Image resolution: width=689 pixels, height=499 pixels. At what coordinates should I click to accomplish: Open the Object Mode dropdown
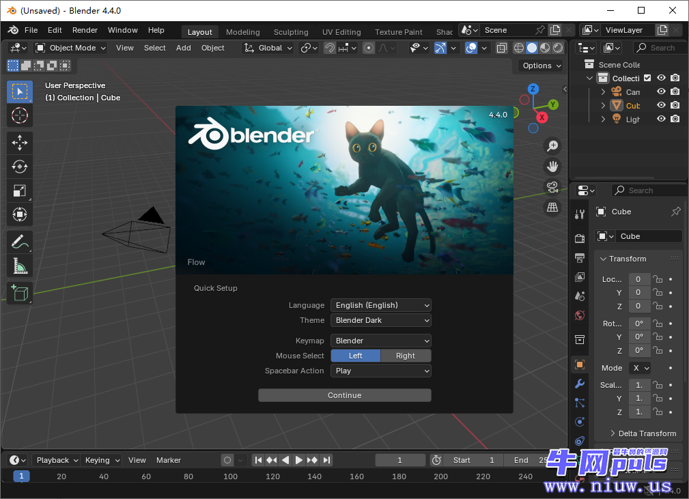click(70, 48)
